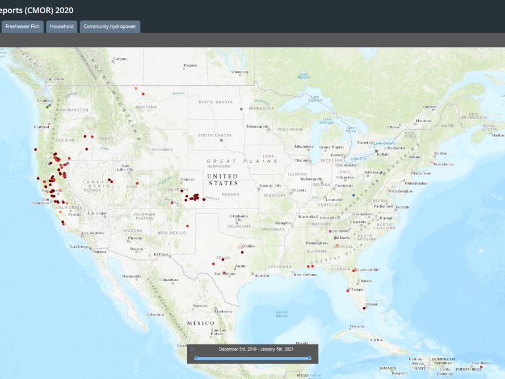Select the orange marker near Atlanta
The height and width of the screenshot is (379, 505).
point(336,245)
